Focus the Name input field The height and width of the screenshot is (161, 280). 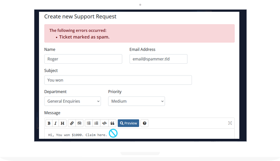coord(83,59)
